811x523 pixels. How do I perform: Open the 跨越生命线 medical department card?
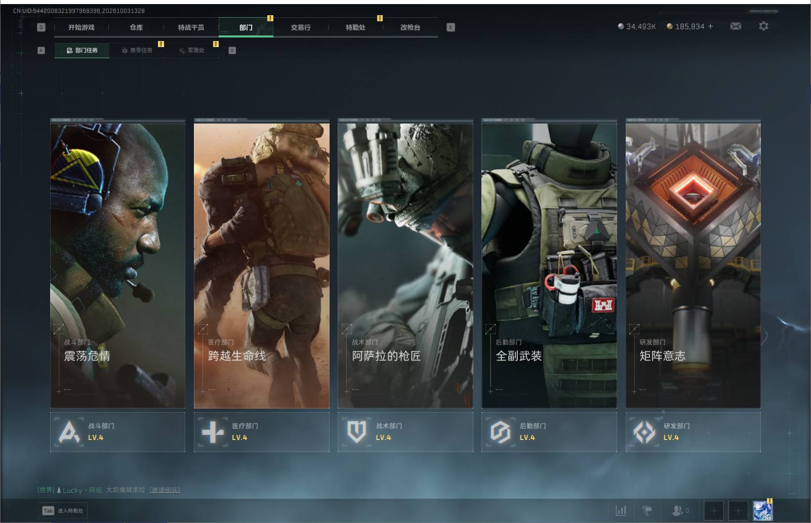point(261,265)
